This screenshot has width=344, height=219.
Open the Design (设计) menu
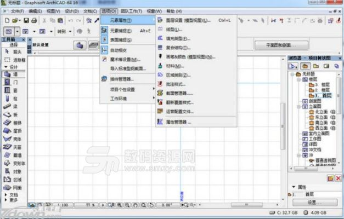coord(72,11)
